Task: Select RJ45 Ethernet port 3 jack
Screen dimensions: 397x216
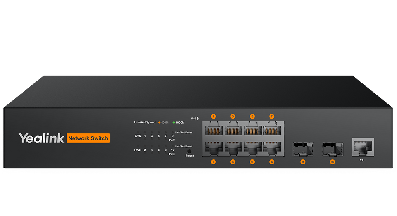Action: tap(233, 128)
